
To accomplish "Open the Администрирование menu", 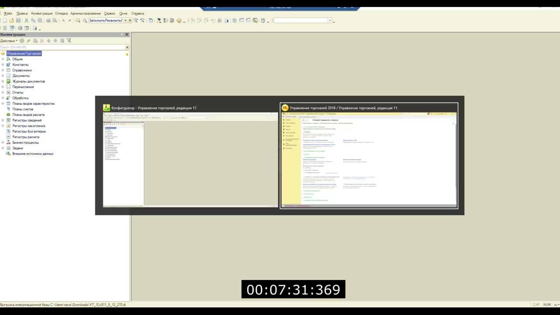I will point(85,14).
